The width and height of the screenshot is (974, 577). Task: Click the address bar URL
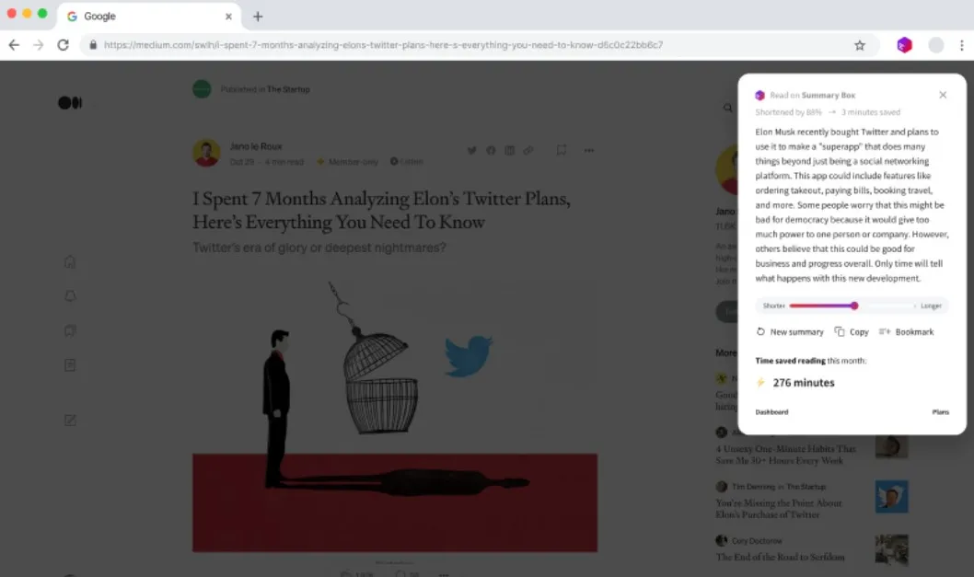click(383, 45)
